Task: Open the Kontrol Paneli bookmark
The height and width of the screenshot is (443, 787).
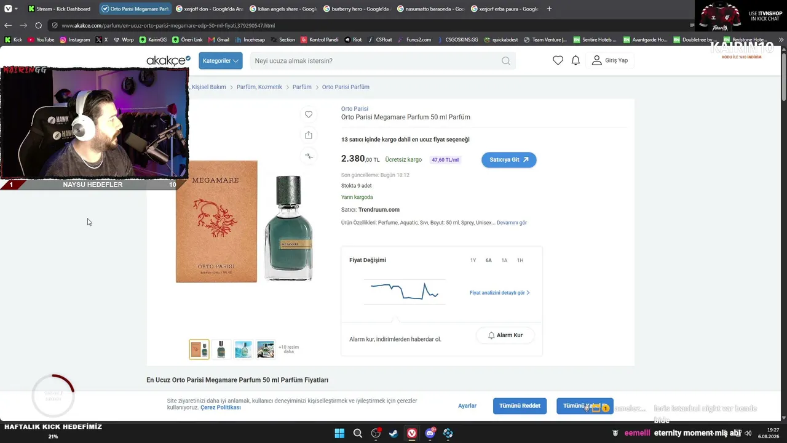Action: [x=319, y=40]
